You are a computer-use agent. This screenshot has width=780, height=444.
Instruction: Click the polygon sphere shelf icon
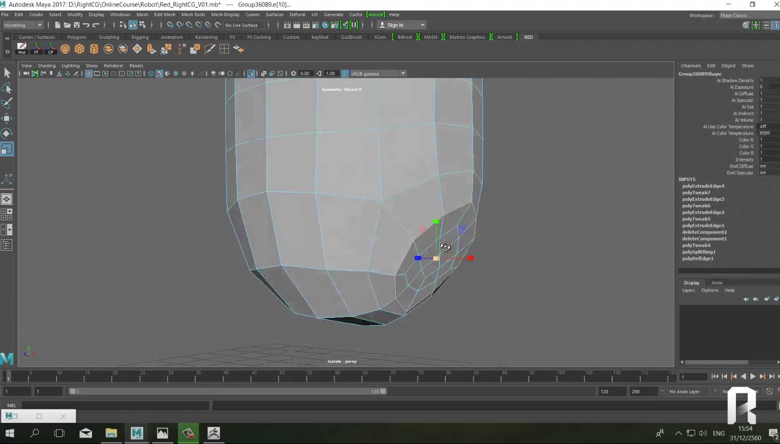65,49
